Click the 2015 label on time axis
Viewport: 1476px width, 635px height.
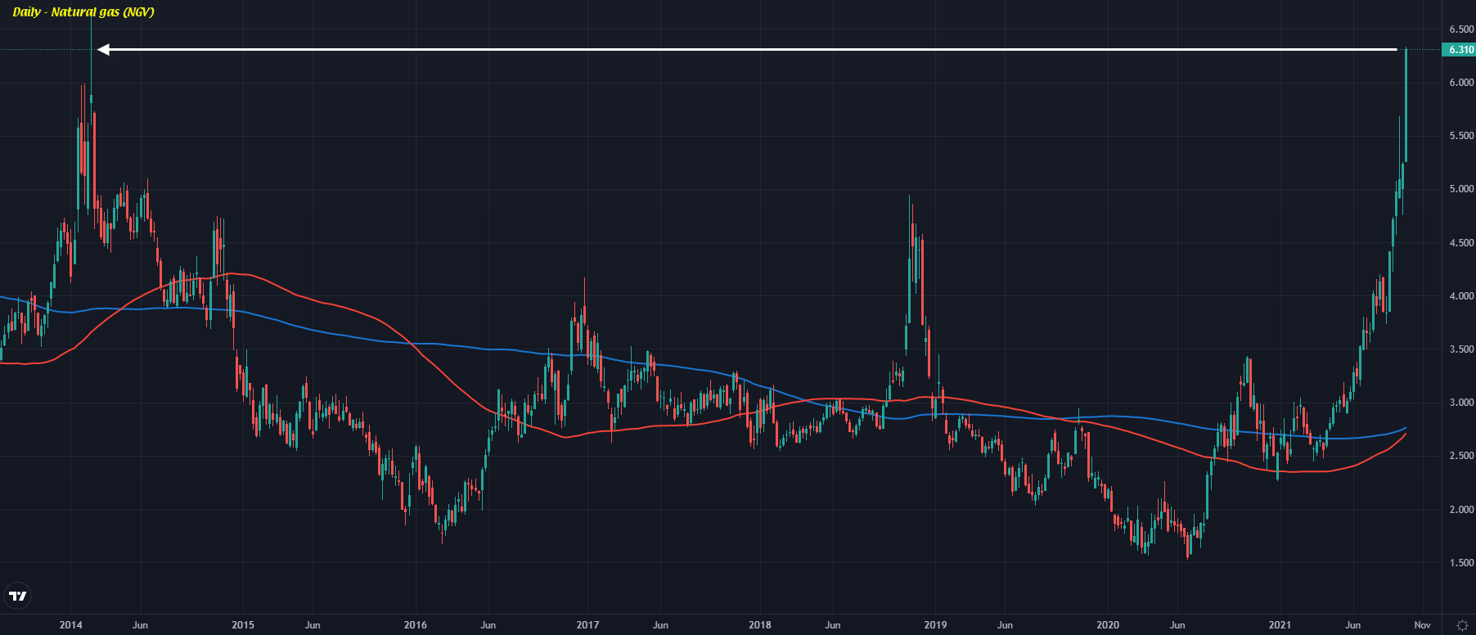(x=243, y=625)
